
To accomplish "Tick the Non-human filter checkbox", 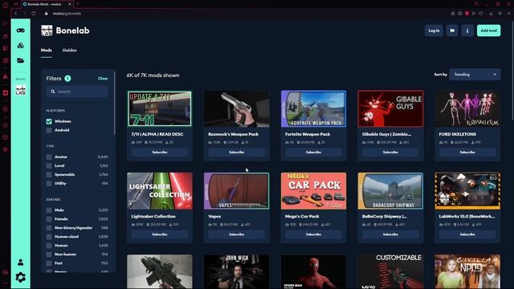I will pyautogui.click(x=49, y=254).
